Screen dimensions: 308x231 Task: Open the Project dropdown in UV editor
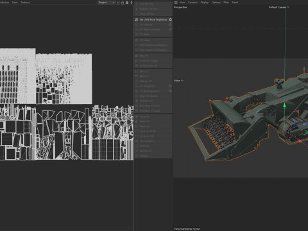pos(107,3)
